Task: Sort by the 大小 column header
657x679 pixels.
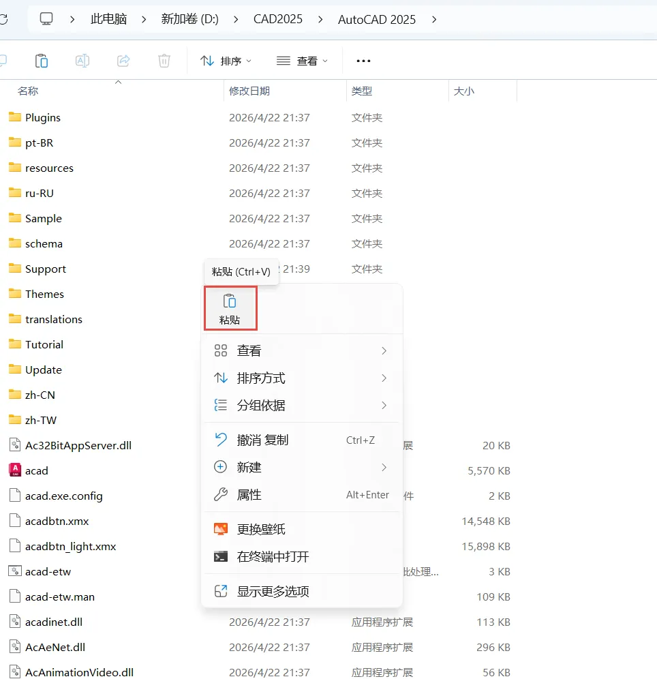Action: (x=464, y=91)
